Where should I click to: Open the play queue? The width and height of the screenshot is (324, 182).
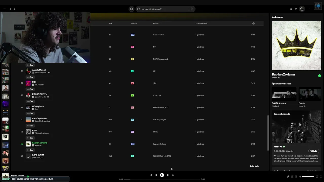(x=292, y=176)
